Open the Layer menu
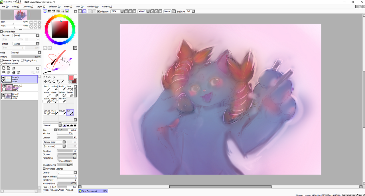This screenshot has width=365, height=196. pyautogui.click(x=41, y=7)
